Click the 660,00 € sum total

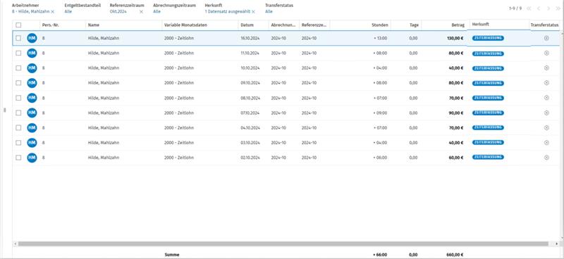pyautogui.click(x=455, y=255)
